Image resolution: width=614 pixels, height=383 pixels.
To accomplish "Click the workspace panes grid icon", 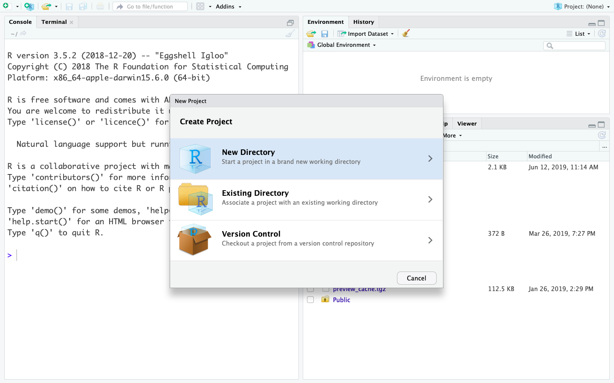I will pyautogui.click(x=200, y=6).
